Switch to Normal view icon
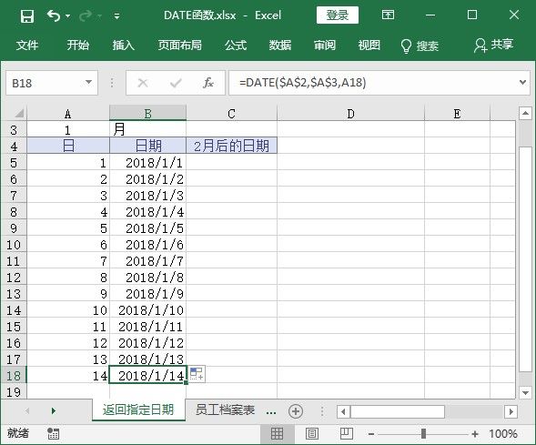536x445 pixels. [x=277, y=434]
